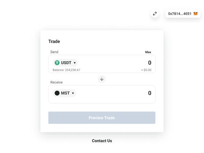This screenshot has height=153, width=204.
Task: Click wallet address 0x7814...4051
Action: click(x=180, y=14)
